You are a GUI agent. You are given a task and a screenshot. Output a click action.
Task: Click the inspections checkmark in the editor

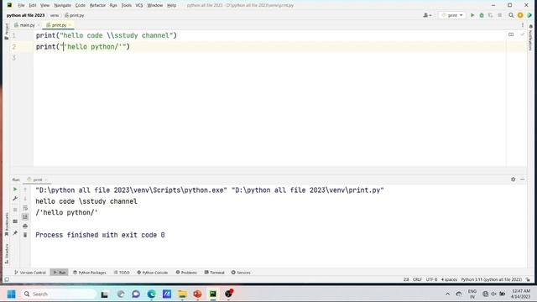(x=522, y=34)
